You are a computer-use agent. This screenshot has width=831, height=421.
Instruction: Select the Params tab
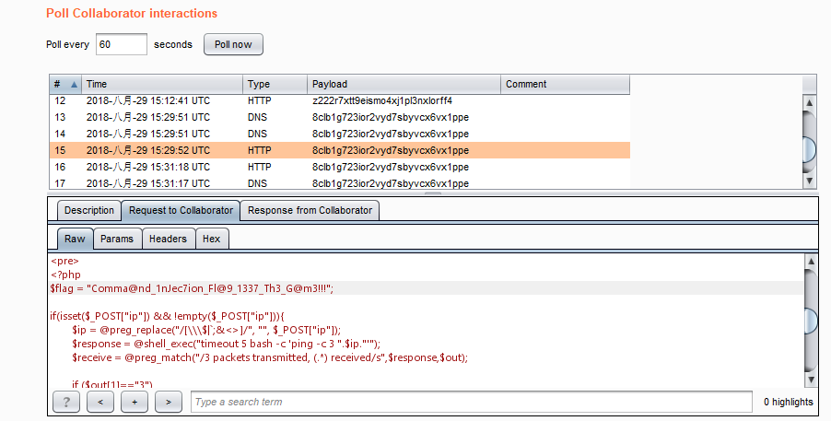coord(116,239)
